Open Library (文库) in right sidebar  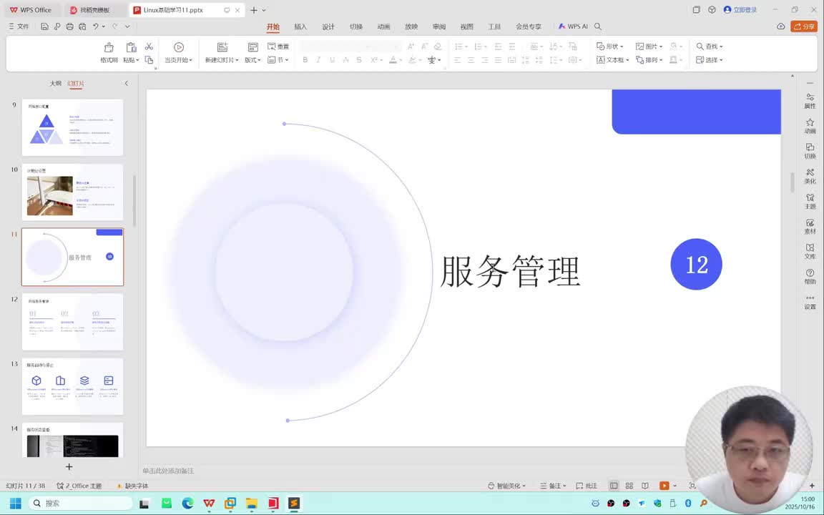point(810,251)
